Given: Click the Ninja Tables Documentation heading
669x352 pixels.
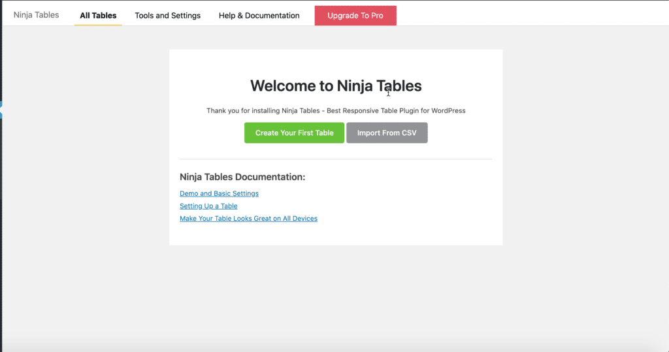Looking at the screenshot, I should pyautogui.click(x=242, y=177).
